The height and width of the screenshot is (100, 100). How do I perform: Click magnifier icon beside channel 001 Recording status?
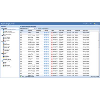point(57,32)
